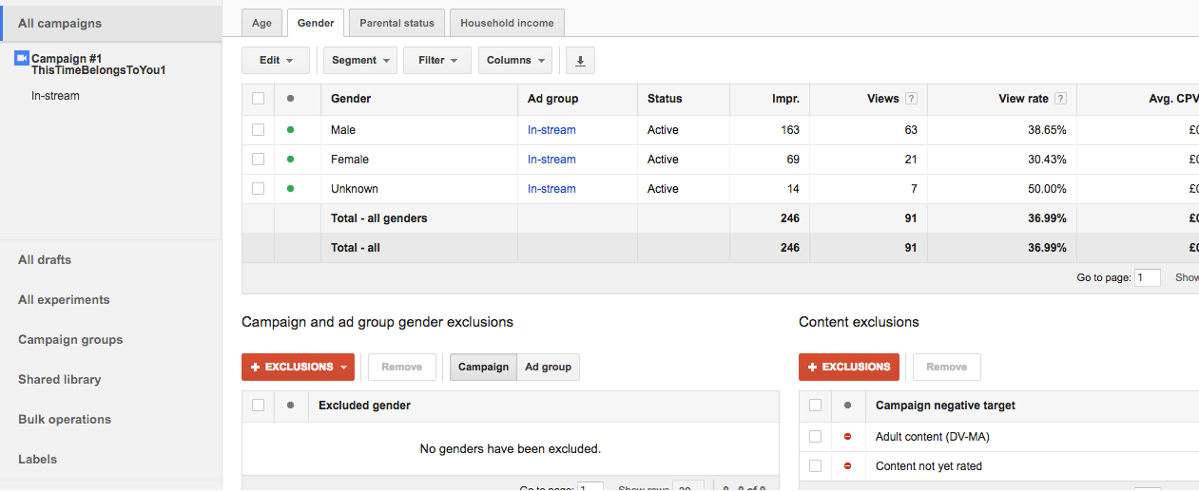Expand the Segment dropdown

[360, 61]
